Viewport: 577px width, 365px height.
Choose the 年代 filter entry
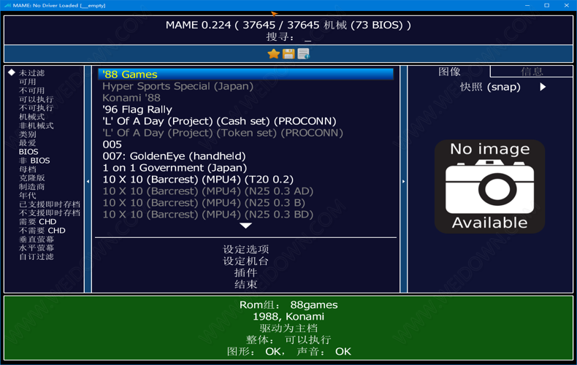[x=27, y=196]
